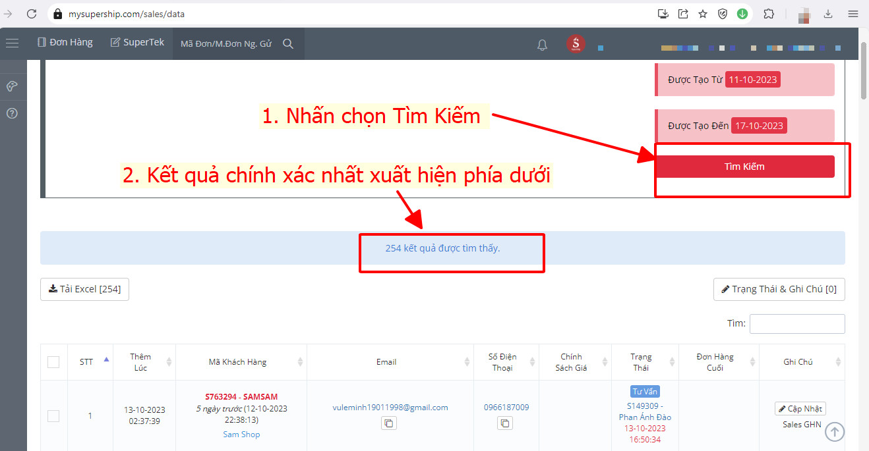Click the site lock icon

[x=57, y=13]
